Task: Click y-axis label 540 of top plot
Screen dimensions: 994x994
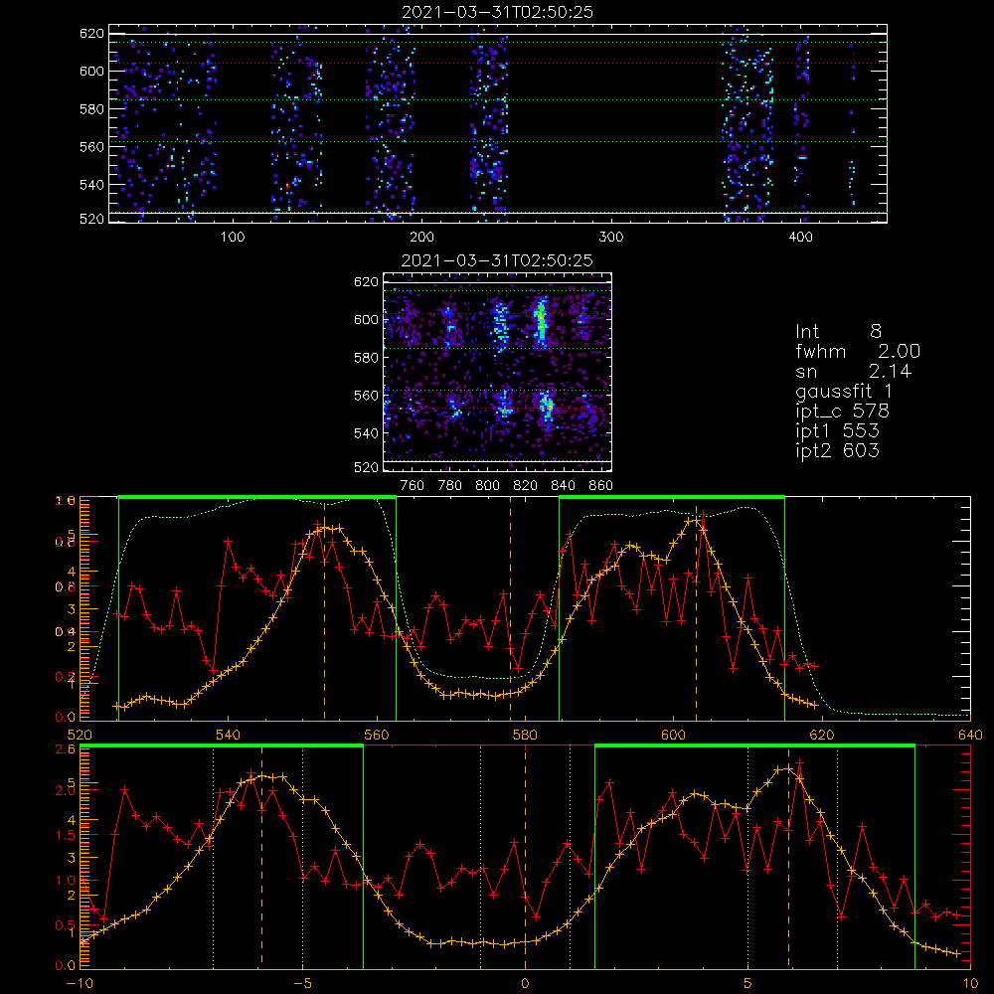Action: click(91, 185)
